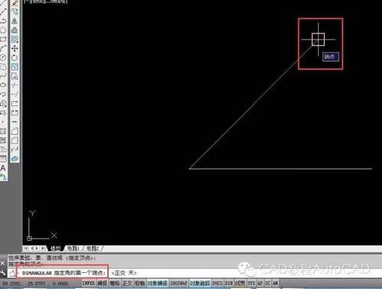Toggle 栅格 grid display
Image resolution: width=382 pixels, height=289 pixels.
pos(115,283)
